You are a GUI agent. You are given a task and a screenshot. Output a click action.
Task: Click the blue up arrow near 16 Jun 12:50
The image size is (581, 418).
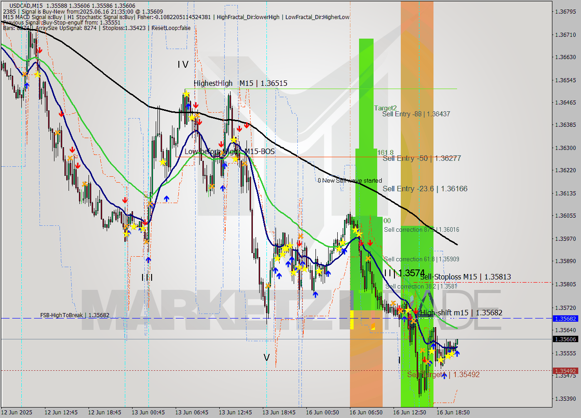coord(404,318)
